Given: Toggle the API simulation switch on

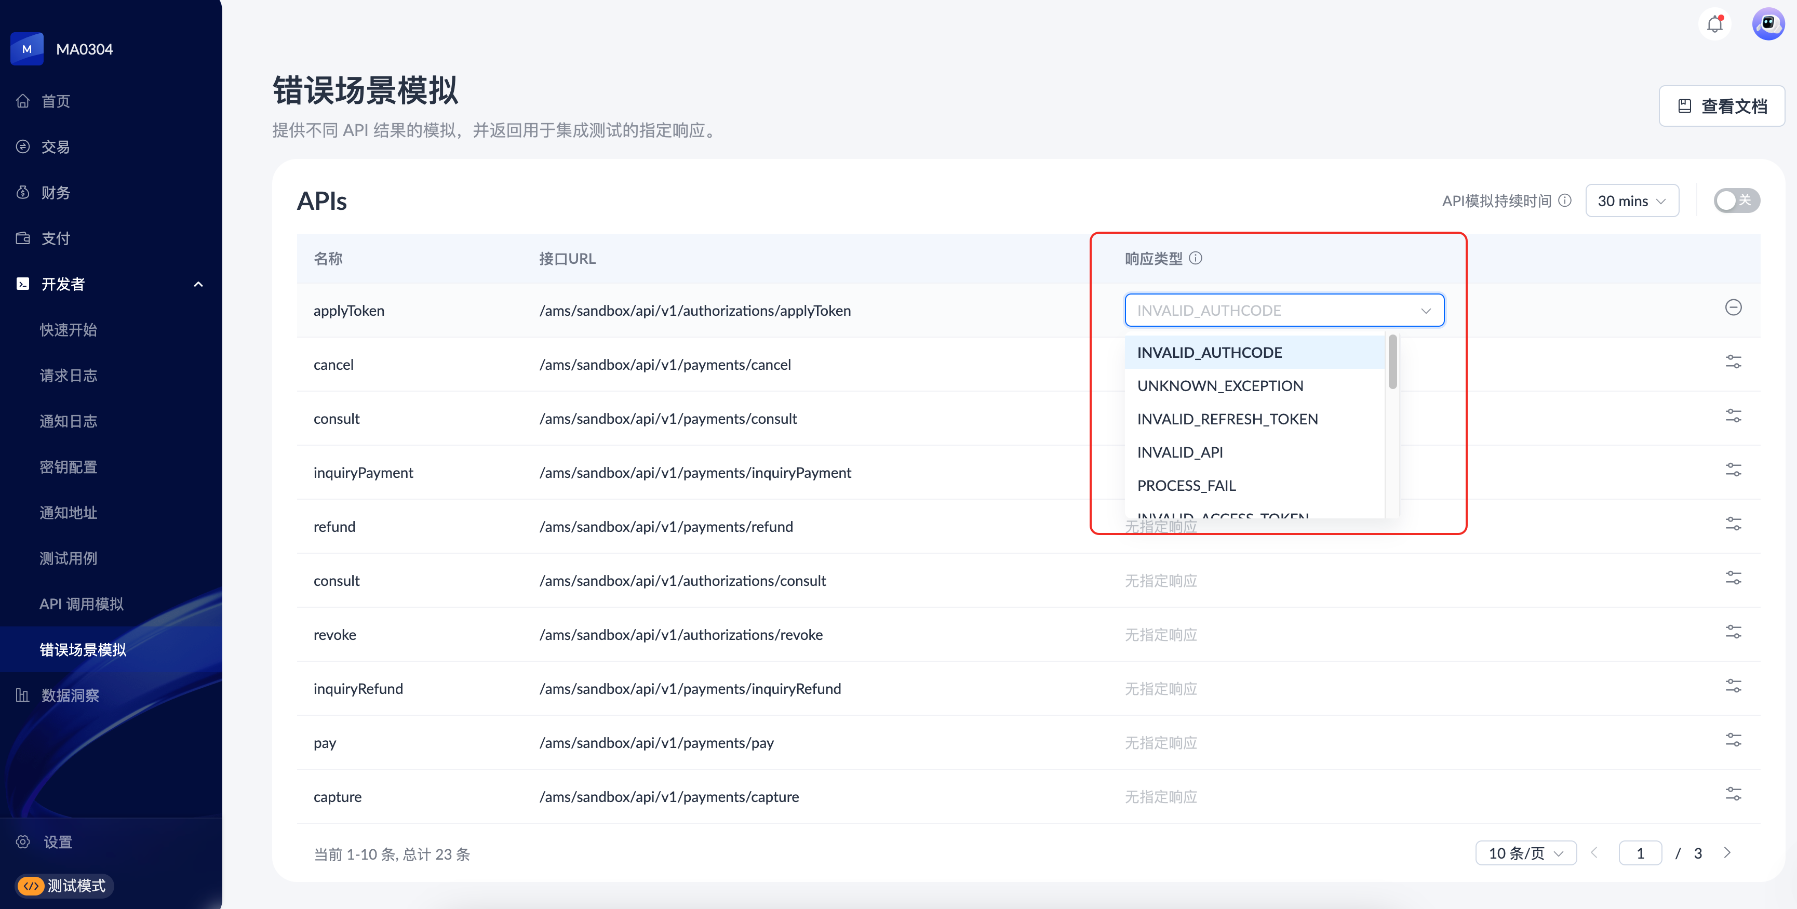Looking at the screenshot, I should coord(1736,201).
